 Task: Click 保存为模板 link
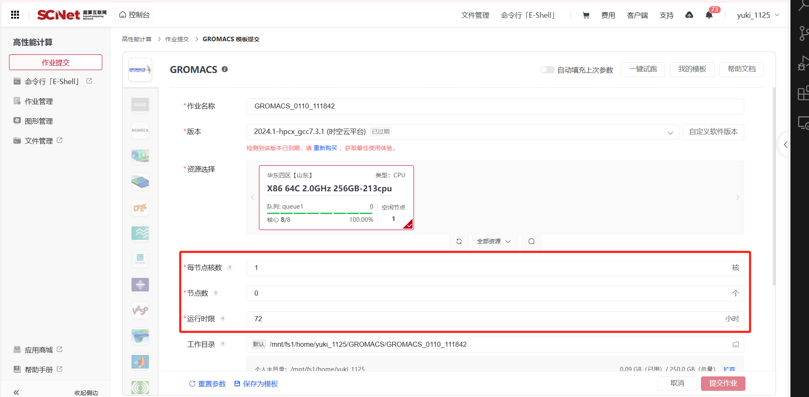coord(256,384)
